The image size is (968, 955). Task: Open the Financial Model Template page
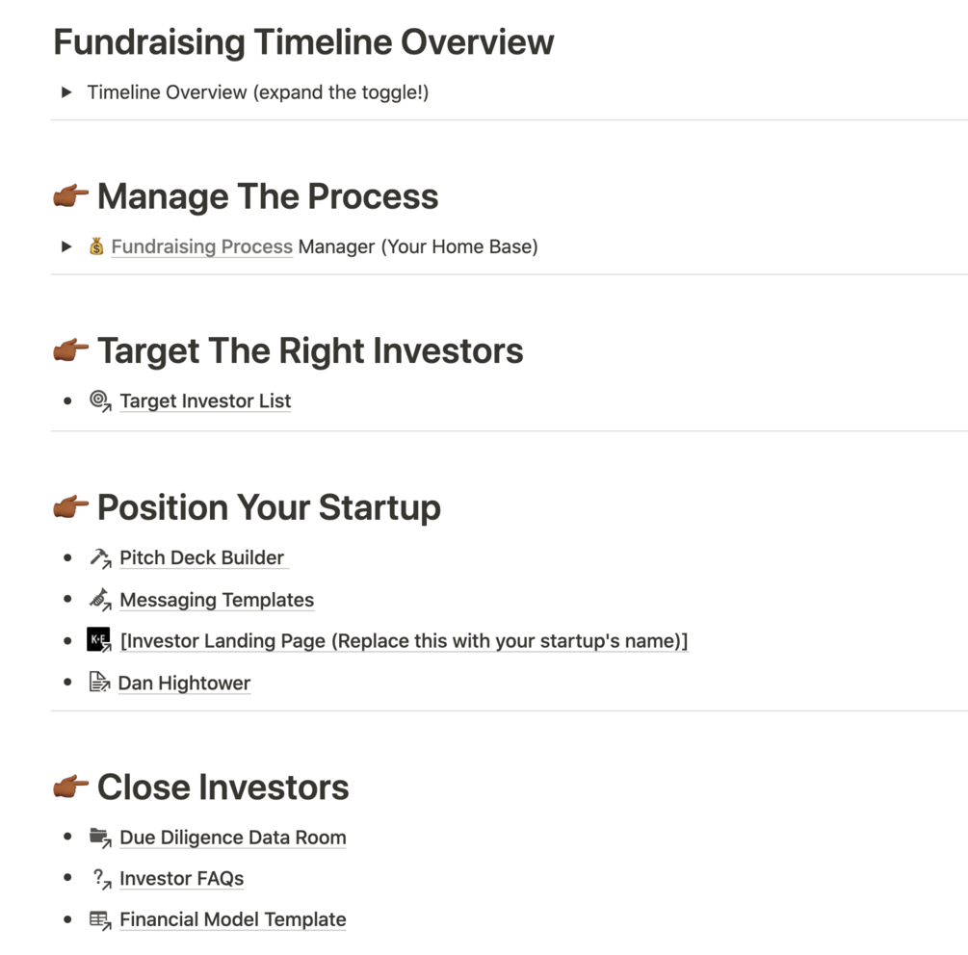[232, 920]
